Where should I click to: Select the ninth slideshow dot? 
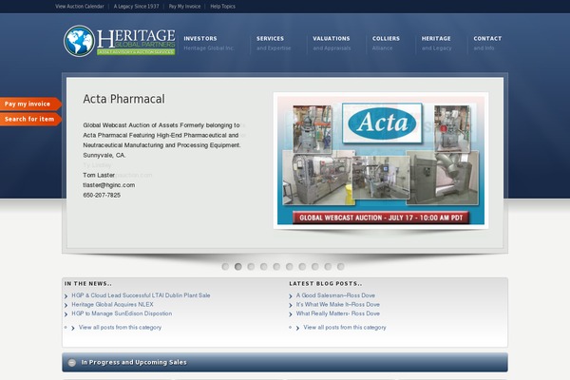tap(328, 267)
